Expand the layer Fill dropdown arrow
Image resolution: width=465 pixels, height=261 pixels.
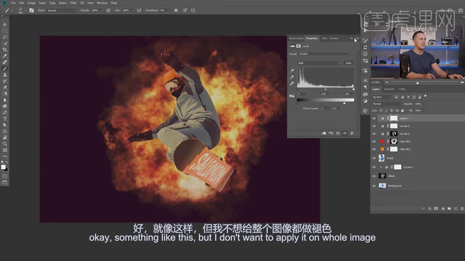pos(425,111)
